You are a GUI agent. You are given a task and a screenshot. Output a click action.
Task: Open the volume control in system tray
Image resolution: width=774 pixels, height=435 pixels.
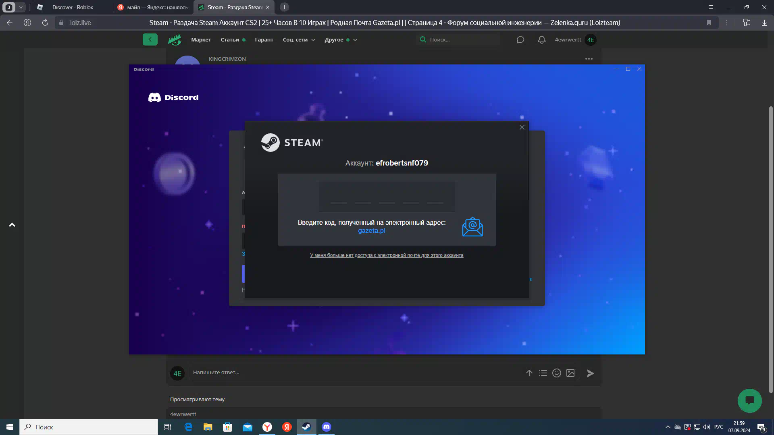point(707,427)
